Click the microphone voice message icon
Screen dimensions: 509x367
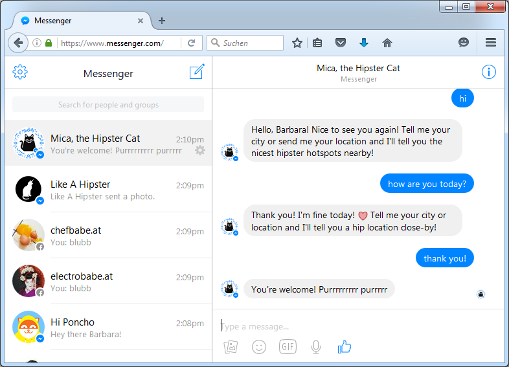tap(316, 347)
